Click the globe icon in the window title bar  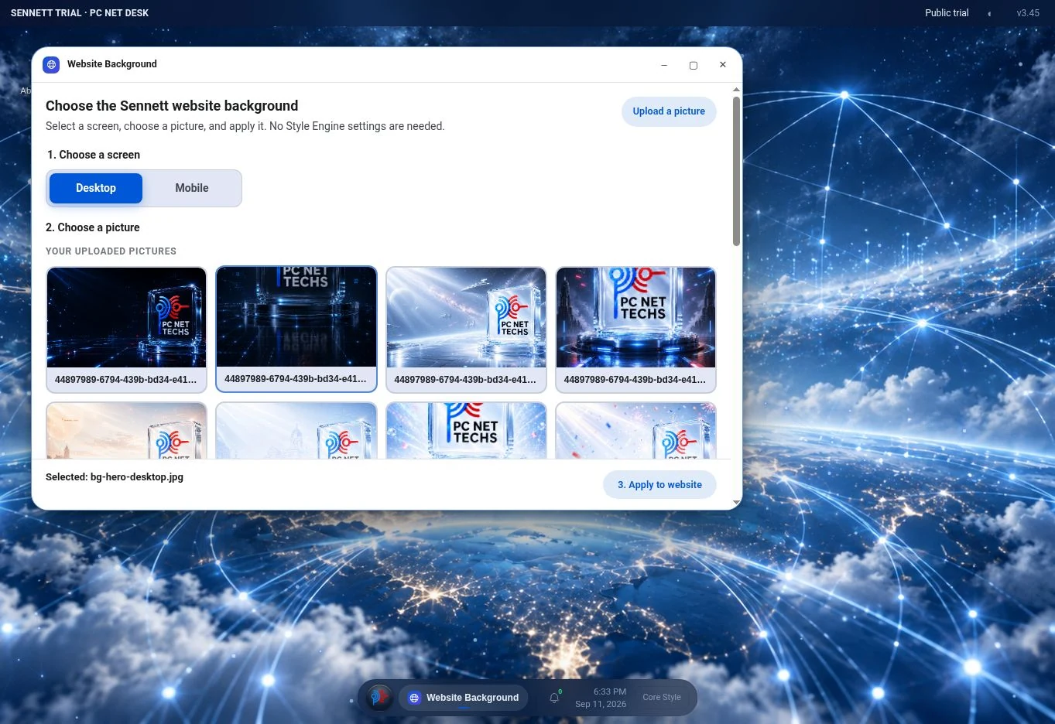click(51, 65)
